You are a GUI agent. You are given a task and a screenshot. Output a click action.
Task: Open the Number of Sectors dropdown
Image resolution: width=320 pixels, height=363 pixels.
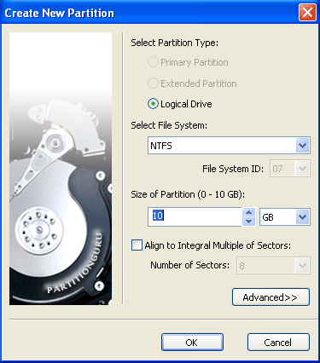coord(302,266)
